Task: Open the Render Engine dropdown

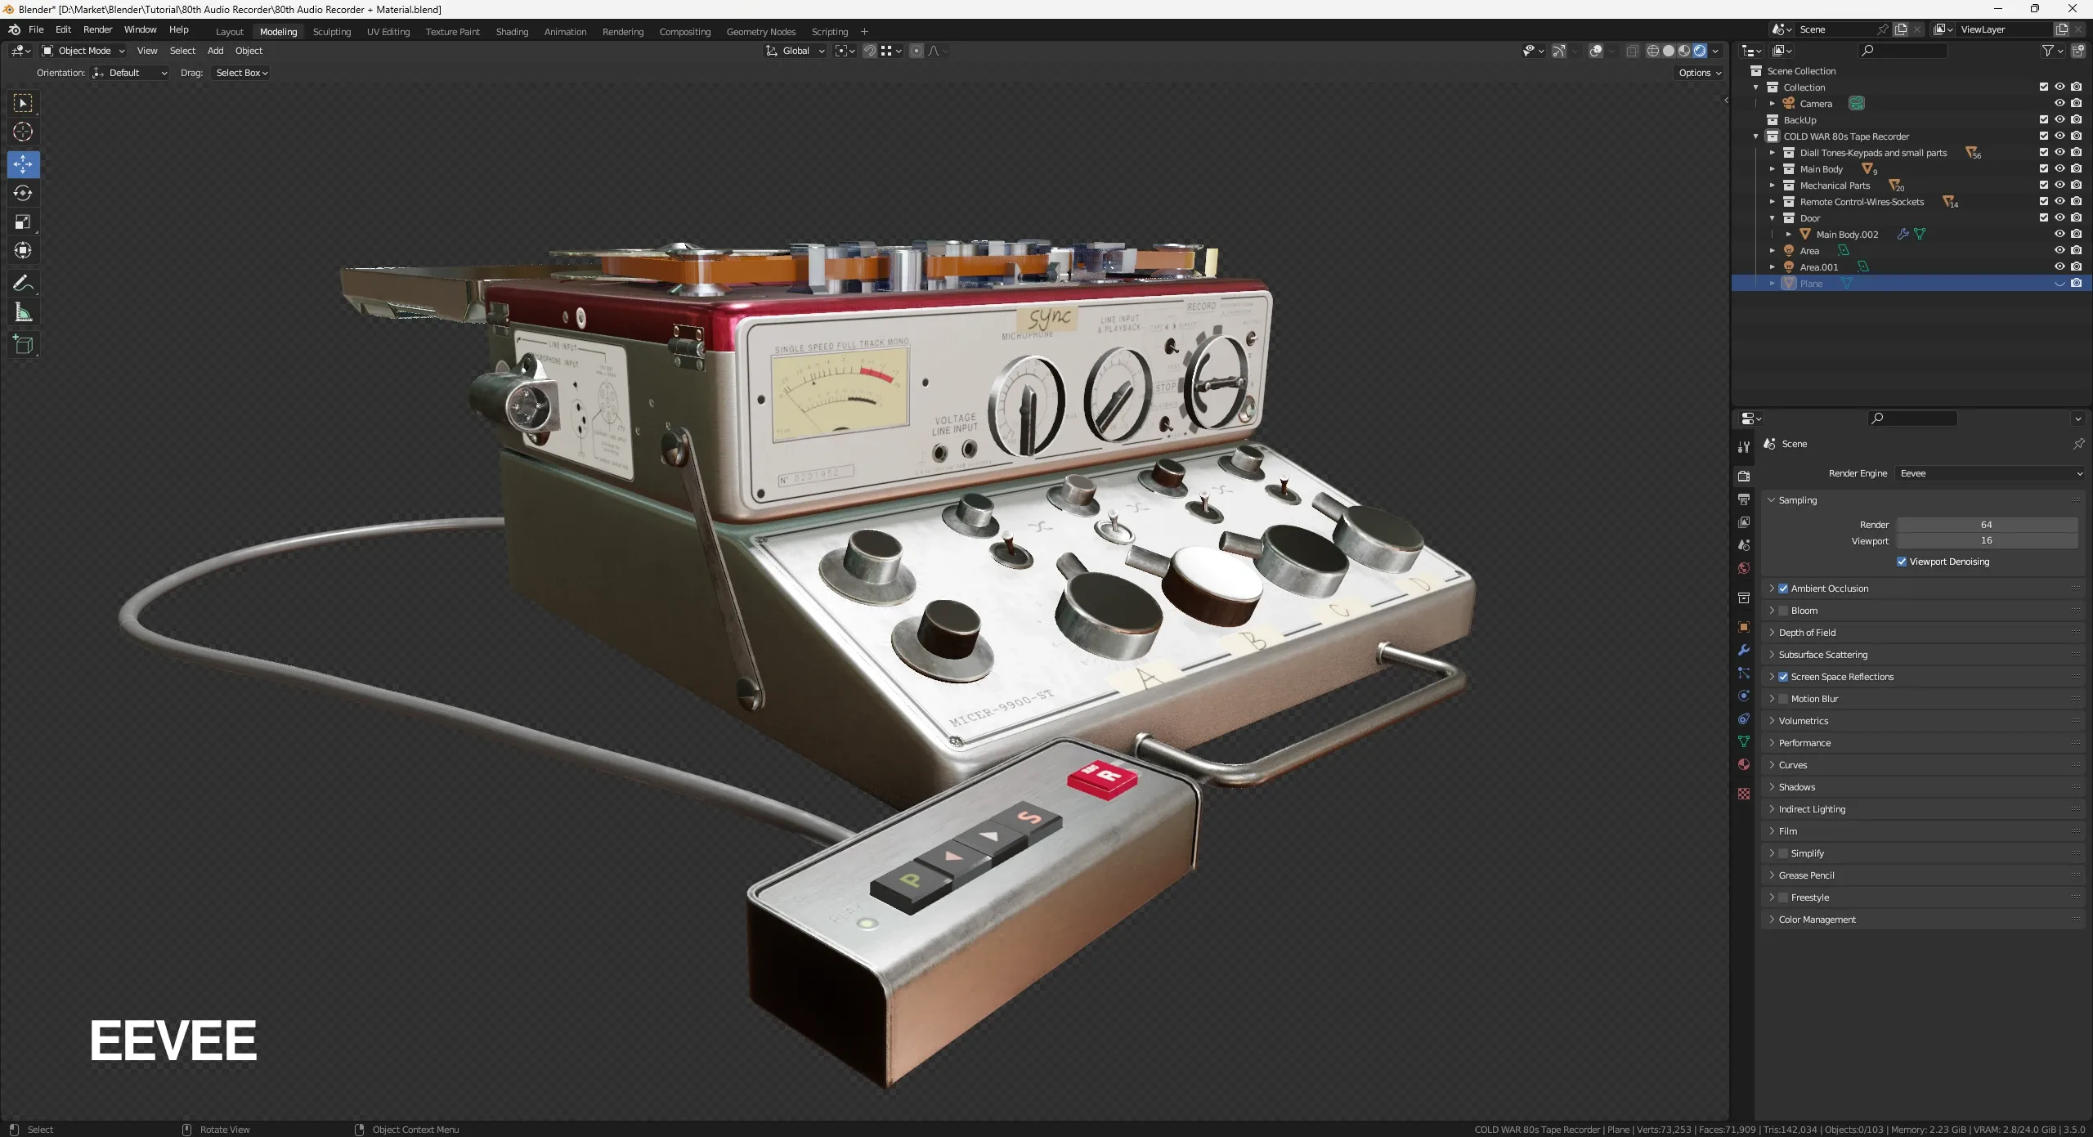Action: click(x=1988, y=473)
